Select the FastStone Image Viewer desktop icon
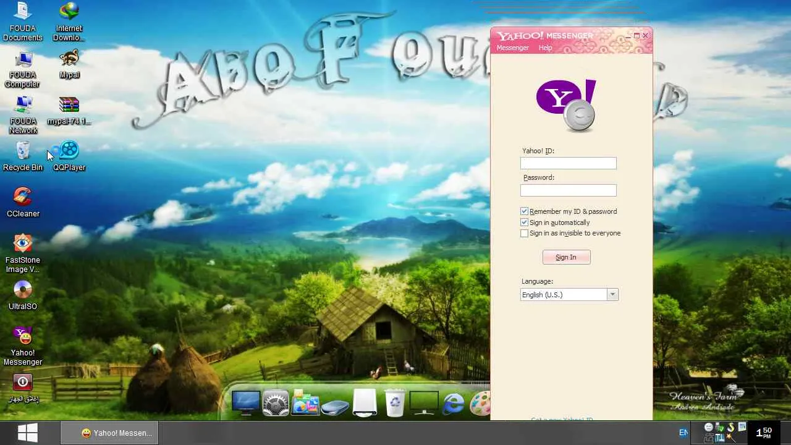This screenshot has height=445, width=791. point(23,253)
